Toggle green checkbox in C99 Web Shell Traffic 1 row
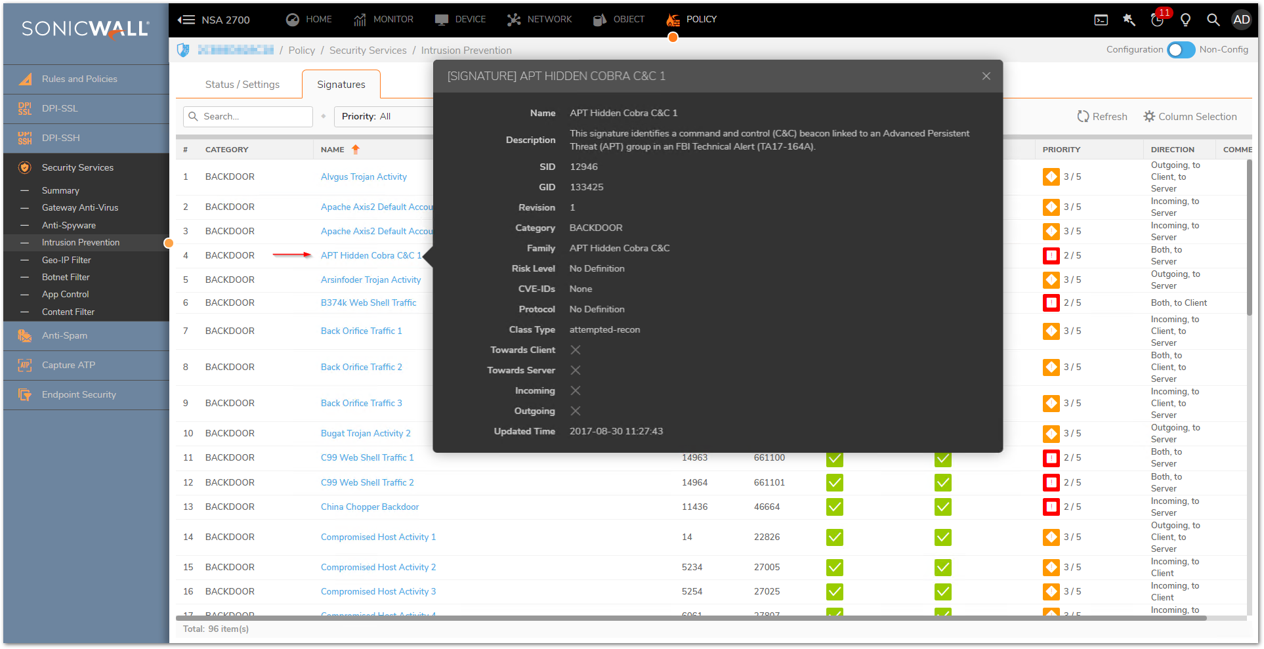Image resolution: width=1264 pixels, height=649 pixels. click(x=834, y=458)
